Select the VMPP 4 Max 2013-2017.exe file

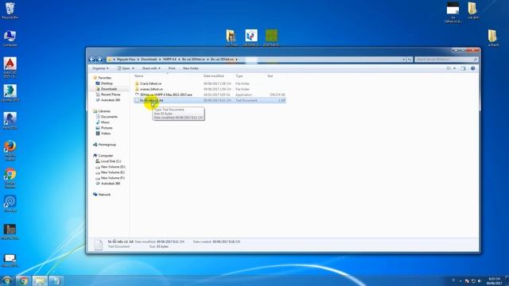[x=166, y=95]
